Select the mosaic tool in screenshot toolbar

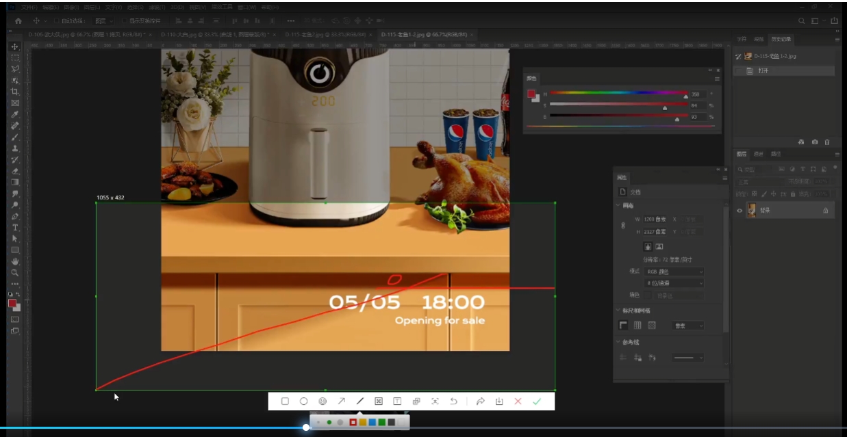point(379,401)
